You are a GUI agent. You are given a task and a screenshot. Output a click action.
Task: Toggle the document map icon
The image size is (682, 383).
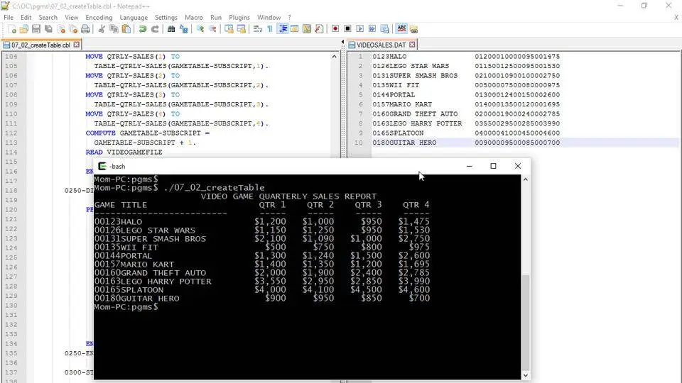(307, 29)
